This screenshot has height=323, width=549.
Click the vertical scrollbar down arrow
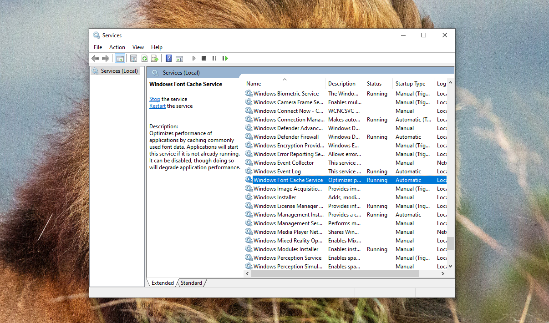(450, 266)
